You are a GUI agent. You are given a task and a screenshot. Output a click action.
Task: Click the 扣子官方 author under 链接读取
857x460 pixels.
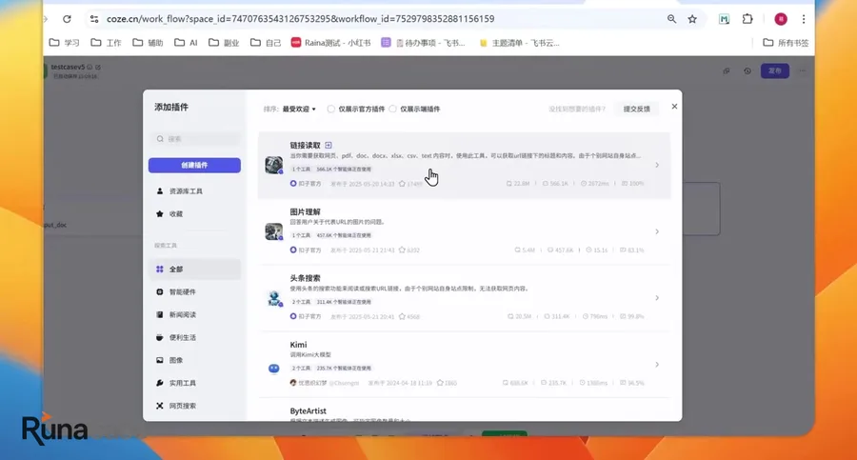(306, 184)
